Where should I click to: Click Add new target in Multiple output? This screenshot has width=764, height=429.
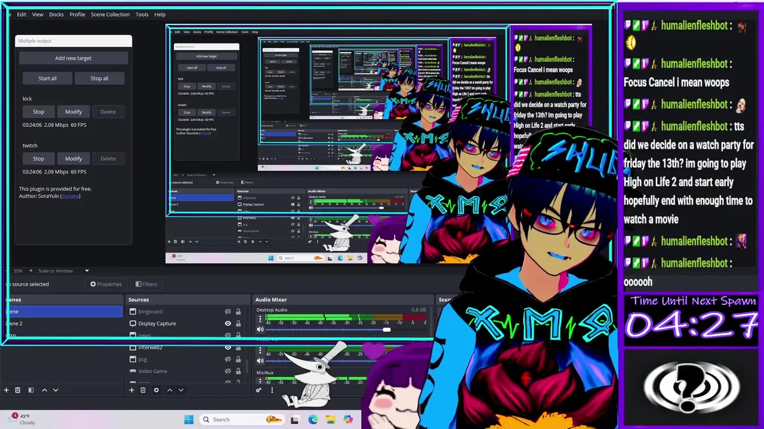coord(73,58)
